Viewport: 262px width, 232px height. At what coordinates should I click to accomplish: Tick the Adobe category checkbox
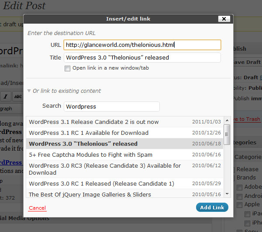tap(239, 187)
